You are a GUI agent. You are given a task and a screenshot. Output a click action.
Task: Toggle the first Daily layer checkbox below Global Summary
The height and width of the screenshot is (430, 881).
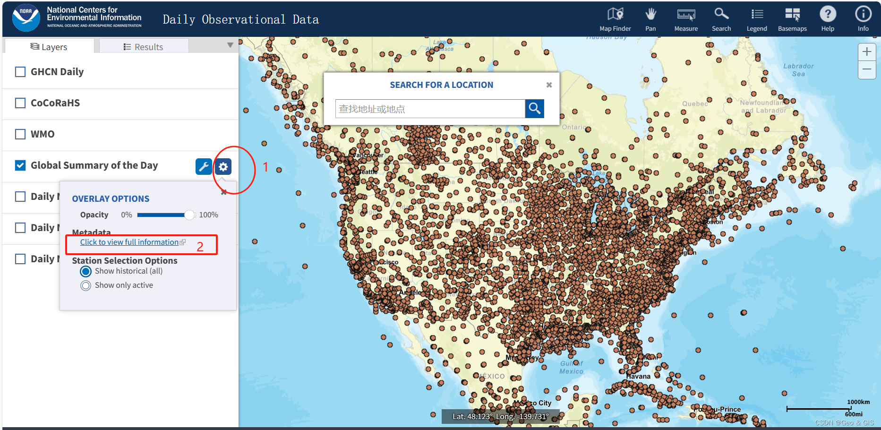[x=20, y=197]
